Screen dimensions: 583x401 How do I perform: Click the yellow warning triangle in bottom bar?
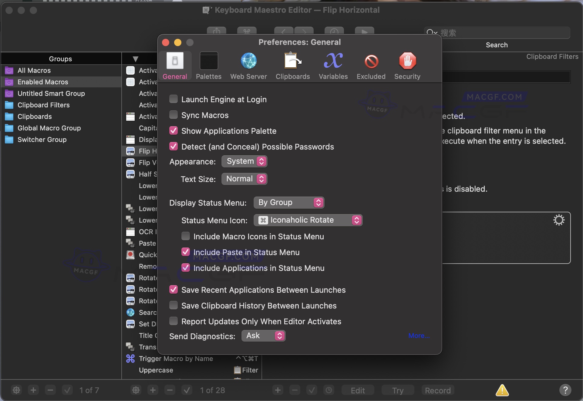click(x=502, y=390)
